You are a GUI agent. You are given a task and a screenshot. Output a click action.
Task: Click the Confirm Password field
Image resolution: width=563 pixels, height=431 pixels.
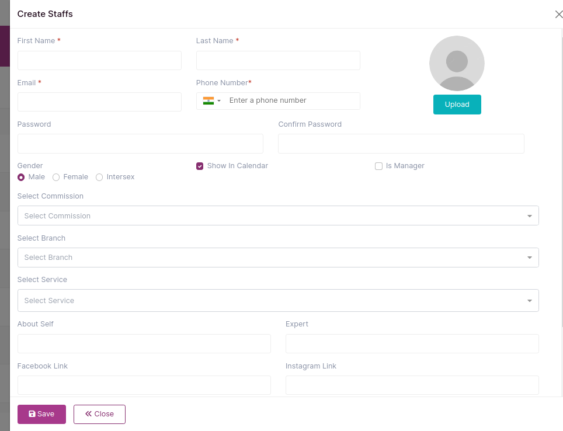401,144
